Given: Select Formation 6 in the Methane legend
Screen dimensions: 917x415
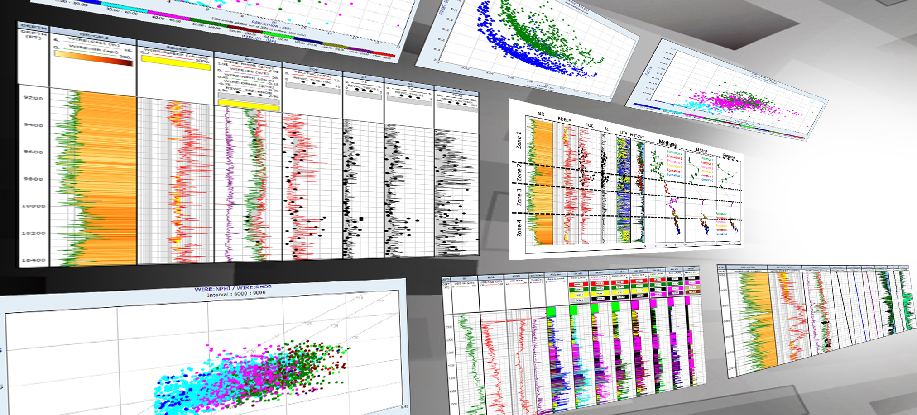Looking at the screenshot, I should coord(674,176).
